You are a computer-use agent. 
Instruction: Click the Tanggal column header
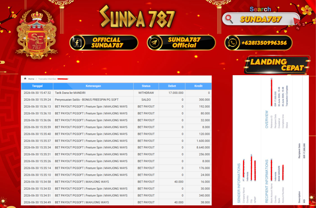point(37,86)
